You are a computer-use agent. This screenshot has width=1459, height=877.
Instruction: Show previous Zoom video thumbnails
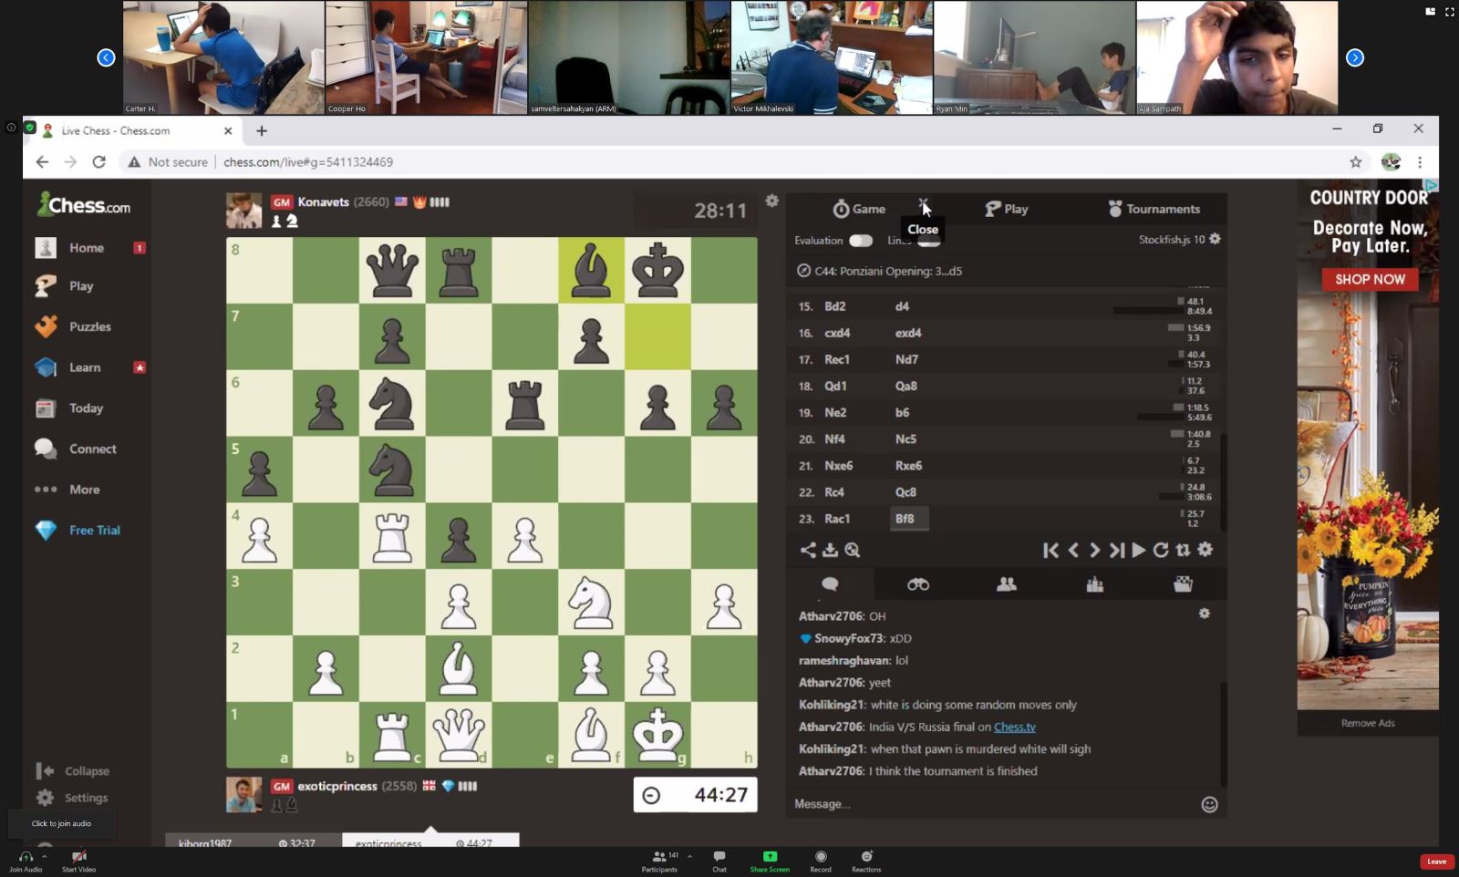point(106,57)
